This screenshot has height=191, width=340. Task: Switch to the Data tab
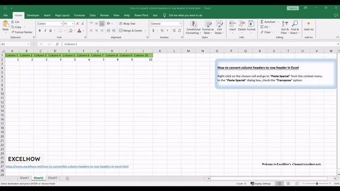(x=92, y=15)
